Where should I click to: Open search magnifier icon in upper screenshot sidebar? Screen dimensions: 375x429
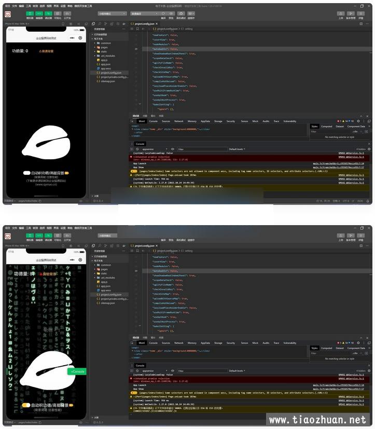100,24
